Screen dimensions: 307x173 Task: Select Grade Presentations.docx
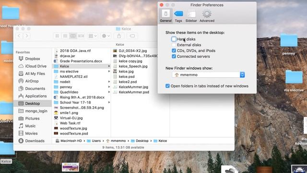[x=81, y=61]
